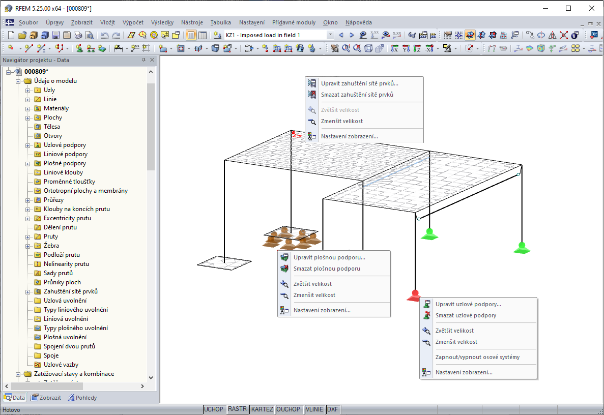604x415 pixels.
Task: Click the navigator horizontal scrollbar thumb
Action: click(x=47, y=386)
